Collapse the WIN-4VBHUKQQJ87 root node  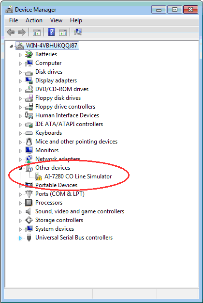[x=12, y=46]
